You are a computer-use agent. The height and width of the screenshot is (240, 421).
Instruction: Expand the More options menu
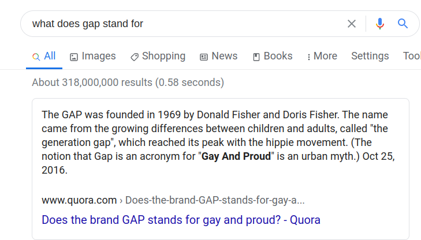tap(322, 56)
